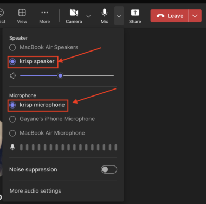Viewport: 206px width, 204px height.
Task: Select Gayane's iPhone Microphone
Action: pyautogui.click(x=52, y=119)
